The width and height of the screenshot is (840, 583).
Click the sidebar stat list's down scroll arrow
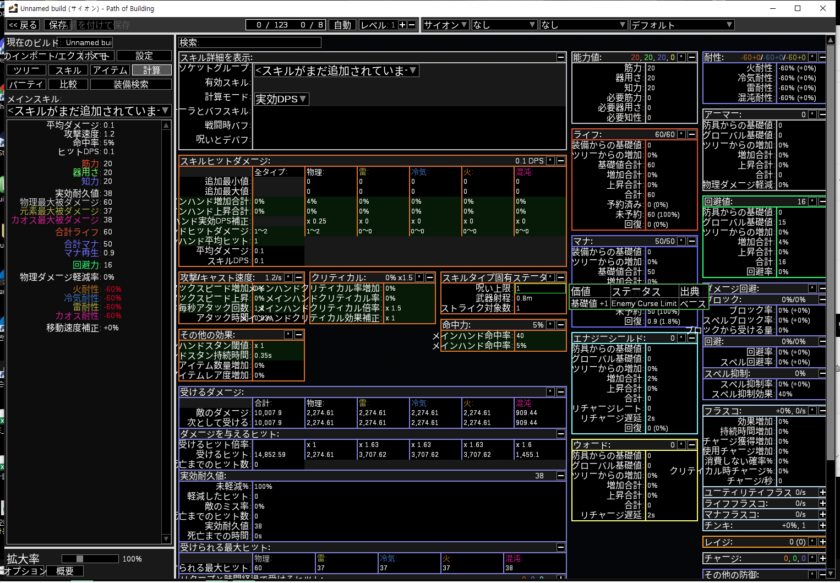tap(166, 539)
